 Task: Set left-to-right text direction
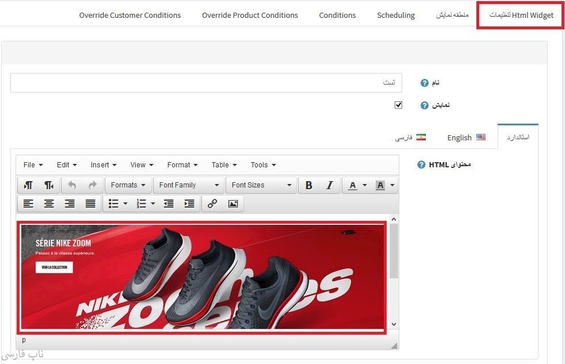pos(28,185)
